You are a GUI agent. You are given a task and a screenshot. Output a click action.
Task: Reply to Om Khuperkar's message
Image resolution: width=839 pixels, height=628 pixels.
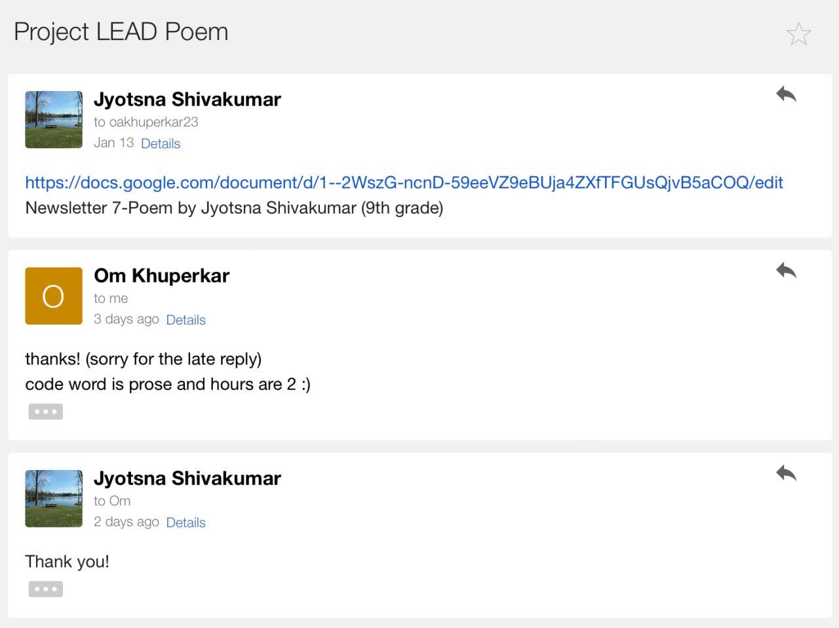point(786,270)
